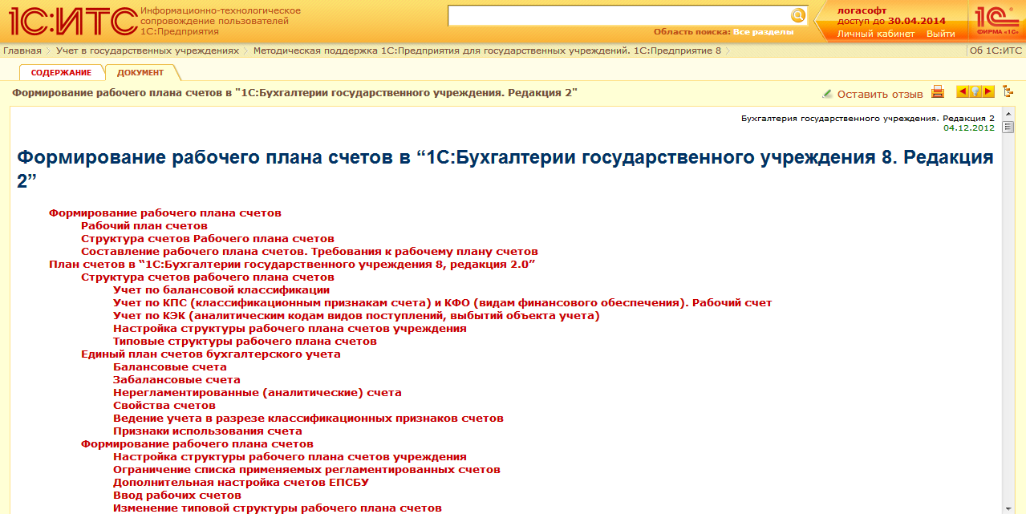The width and height of the screenshot is (1026, 514).
Task: Jump to Забалансовые счета
Action: click(176, 380)
